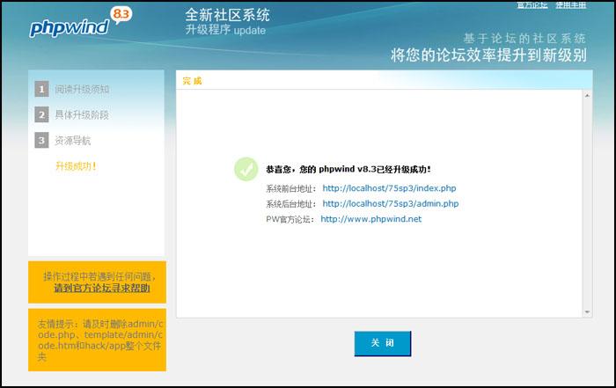Click the scrollbar down arrow
The image size is (616, 388).
click(x=587, y=312)
